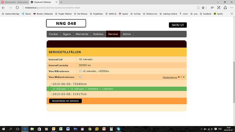
Task: Open the Admin tab
Action: tap(127, 34)
